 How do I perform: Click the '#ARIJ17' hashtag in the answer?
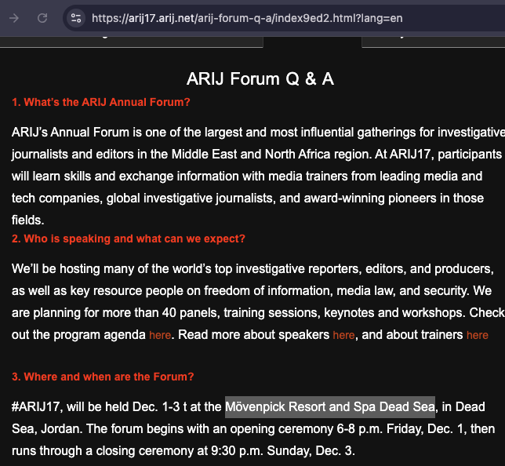37,407
